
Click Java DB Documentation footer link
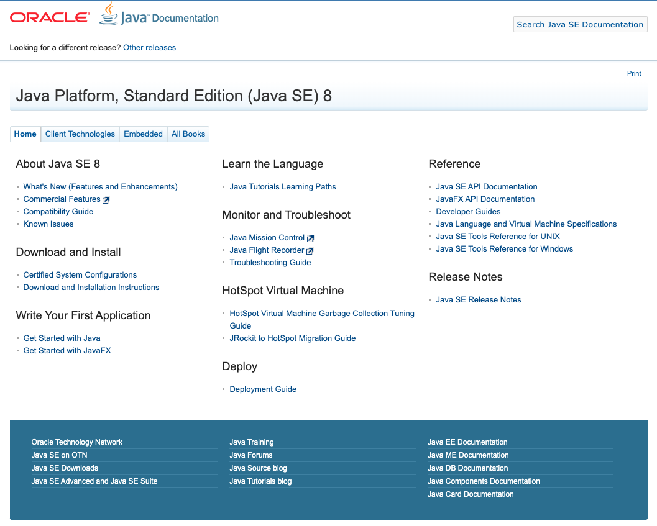coord(467,468)
